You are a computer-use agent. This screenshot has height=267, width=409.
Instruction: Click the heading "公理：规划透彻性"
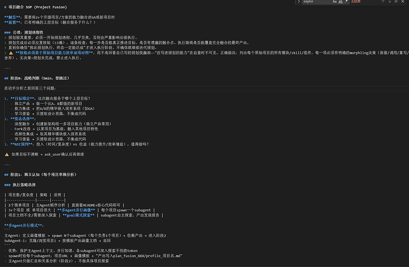pyautogui.click(x=28, y=33)
